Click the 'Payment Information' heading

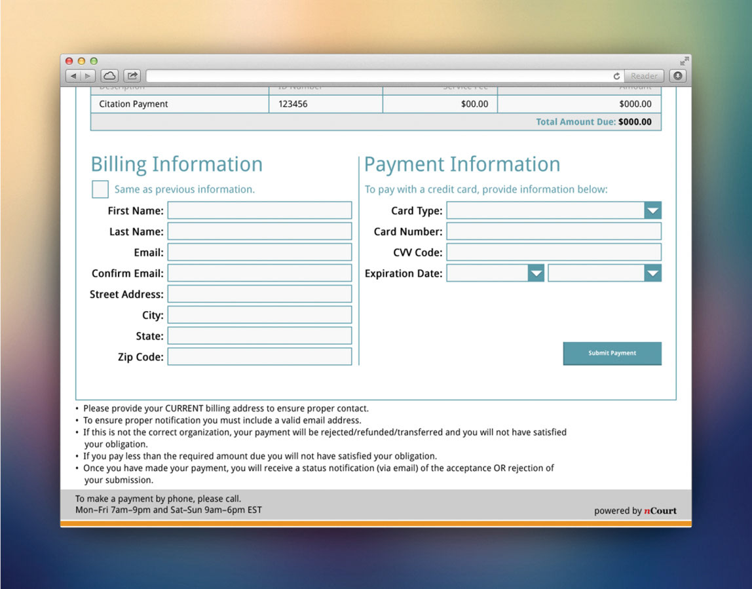(462, 164)
